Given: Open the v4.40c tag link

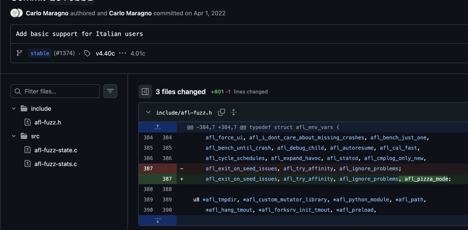Looking at the screenshot, I should [105, 53].
